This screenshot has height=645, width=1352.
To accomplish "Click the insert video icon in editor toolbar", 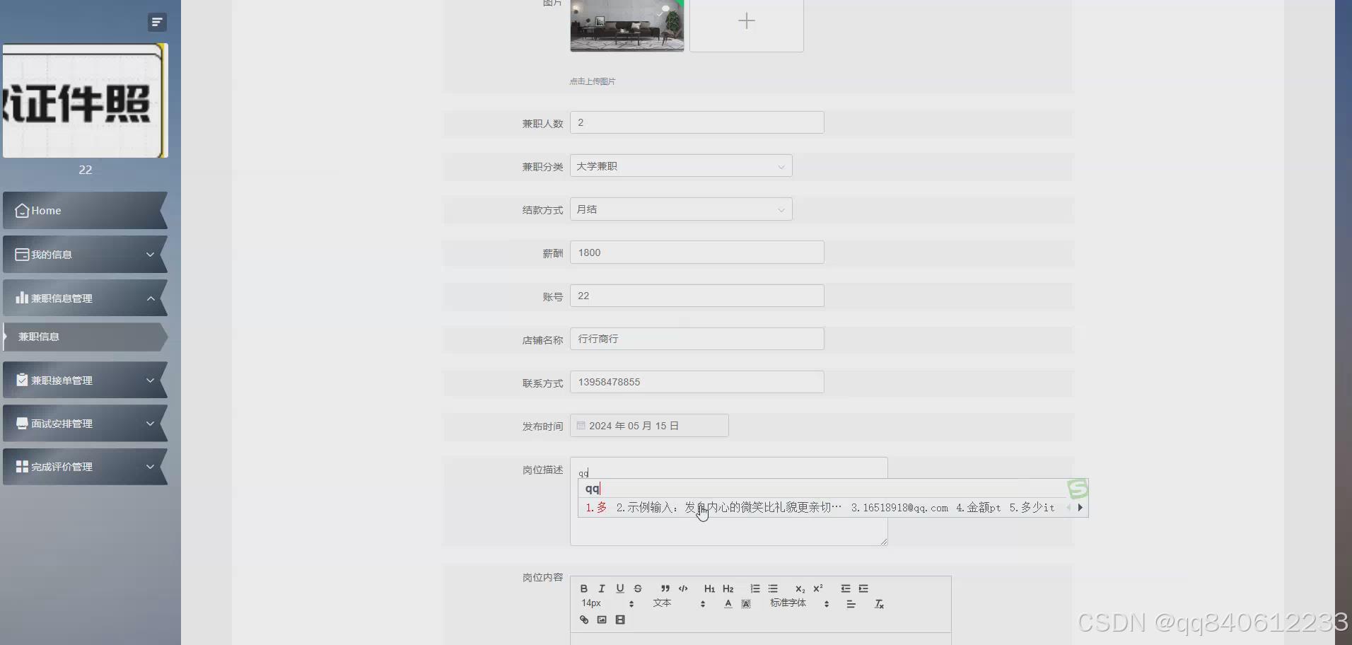I will [x=621, y=620].
